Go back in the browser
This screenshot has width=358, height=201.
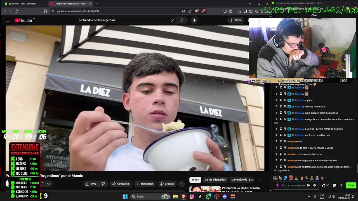tap(5, 11)
